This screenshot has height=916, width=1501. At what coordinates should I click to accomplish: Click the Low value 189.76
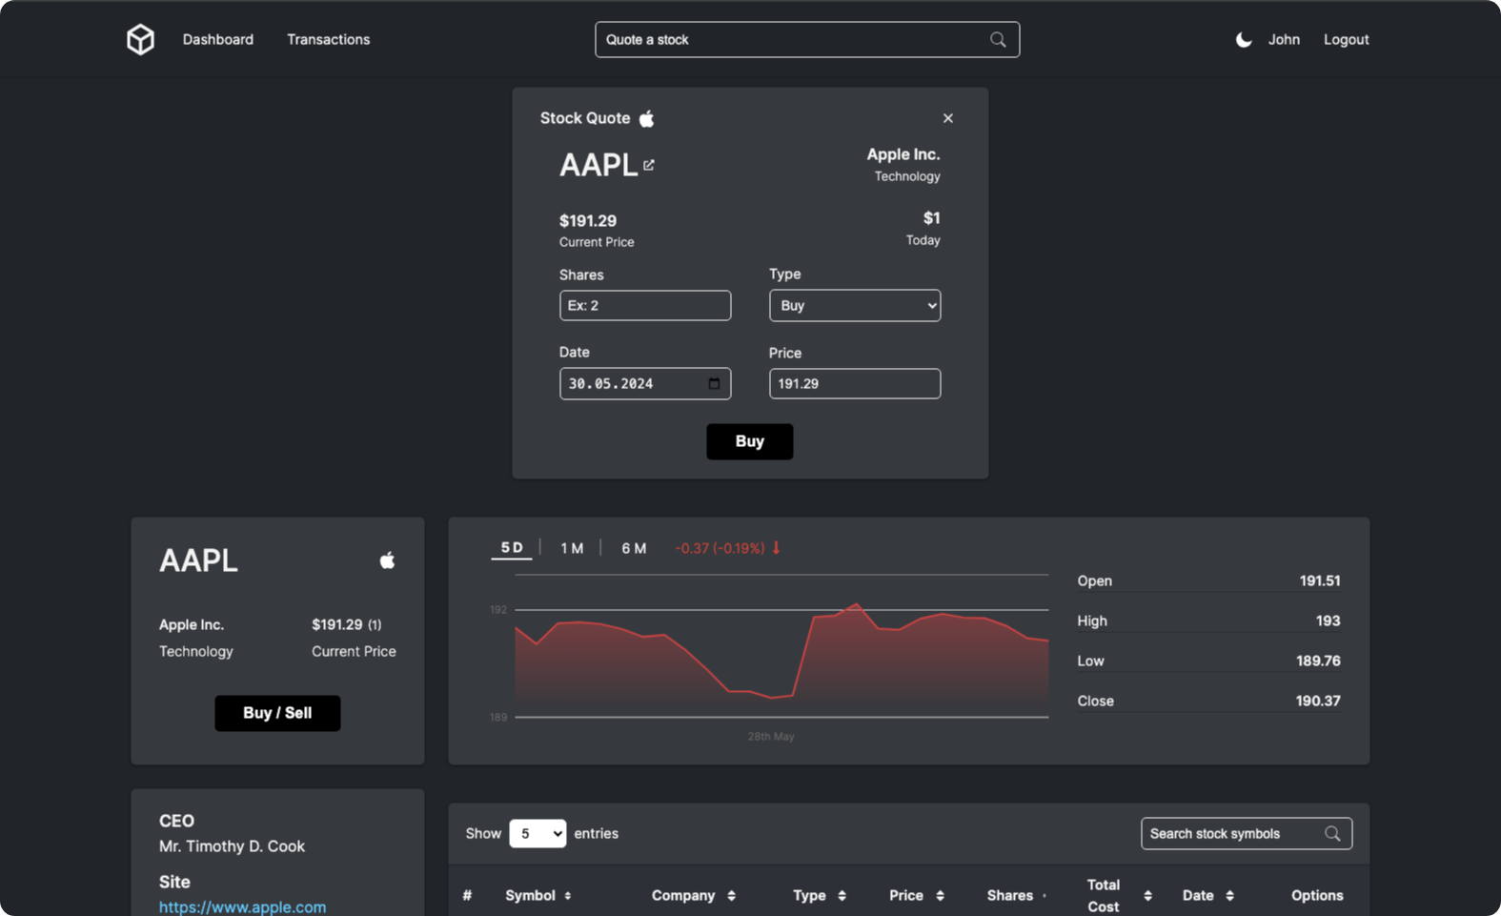[1318, 661]
